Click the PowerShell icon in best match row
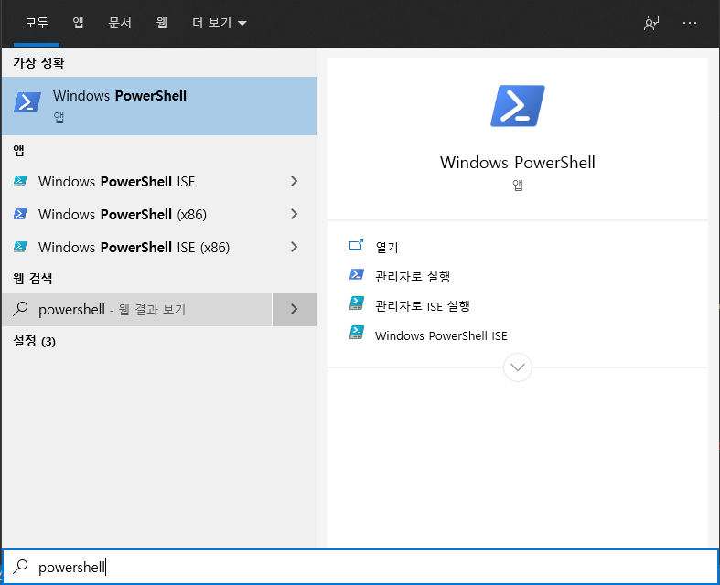This screenshot has height=585, width=720. click(27, 101)
